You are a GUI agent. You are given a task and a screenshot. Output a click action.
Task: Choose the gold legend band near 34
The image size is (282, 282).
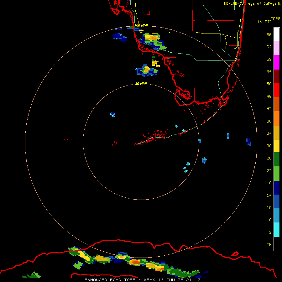(x=277, y=133)
